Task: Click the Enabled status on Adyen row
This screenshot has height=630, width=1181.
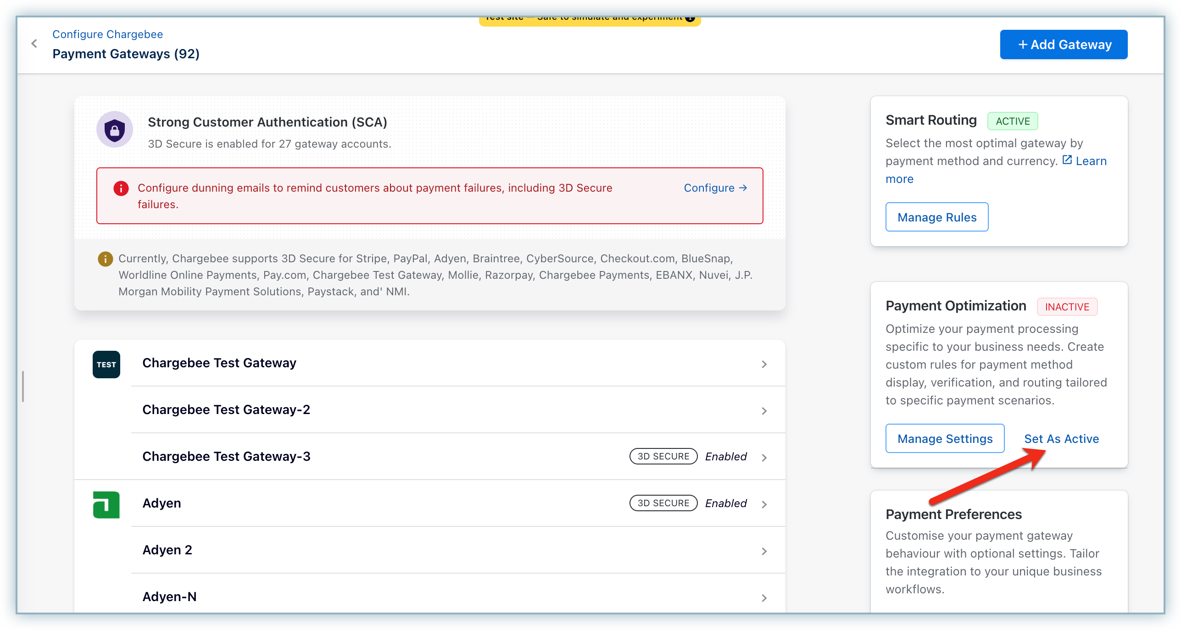Action: [x=726, y=503]
